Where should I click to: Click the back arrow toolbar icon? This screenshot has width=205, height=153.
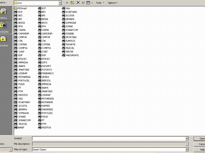pos(67,3)
